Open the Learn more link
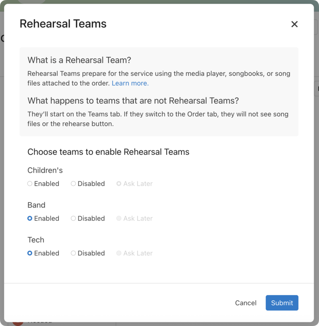 (x=130, y=83)
